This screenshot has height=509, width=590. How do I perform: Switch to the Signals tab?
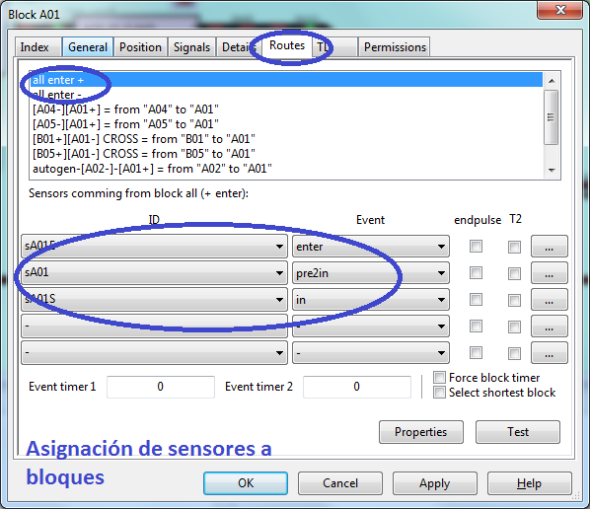[192, 47]
